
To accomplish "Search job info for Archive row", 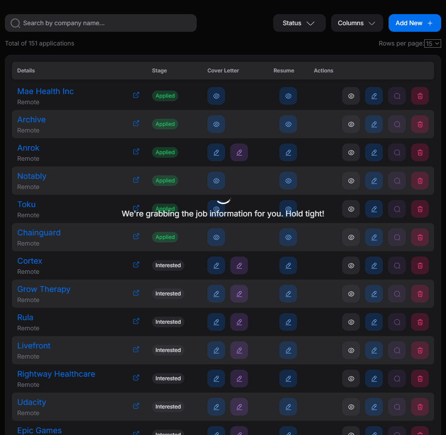I will [x=397, y=124].
